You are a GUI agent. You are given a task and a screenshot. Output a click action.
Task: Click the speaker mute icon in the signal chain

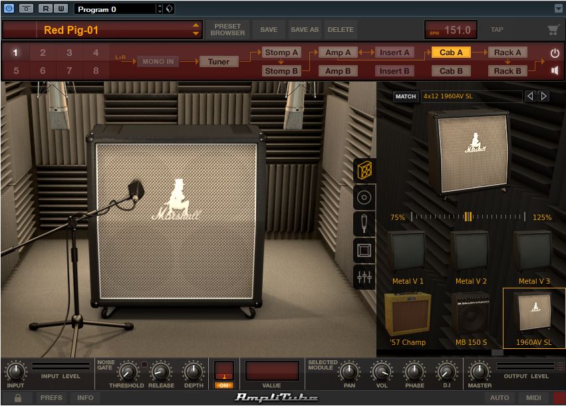click(x=554, y=70)
